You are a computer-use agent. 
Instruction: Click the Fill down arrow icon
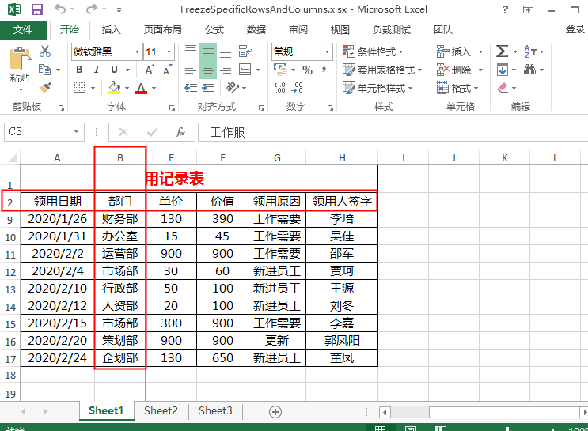pos(502,70)
